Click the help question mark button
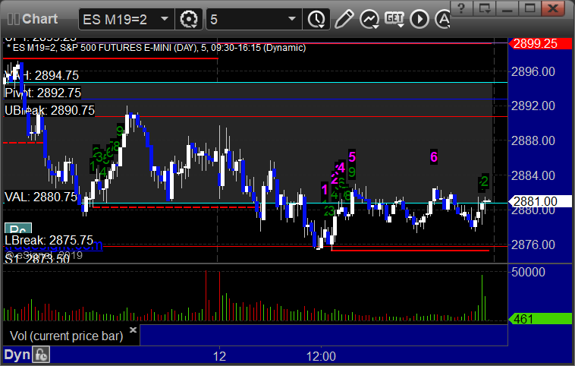The height and width of the screenshot is (366, 575). coord(461,8)
